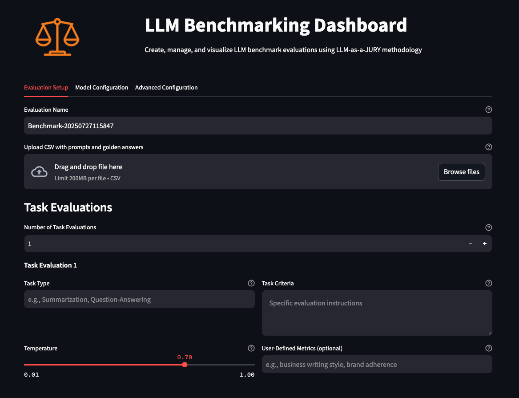Click the help icon for Upload CSV

point(489,147)
